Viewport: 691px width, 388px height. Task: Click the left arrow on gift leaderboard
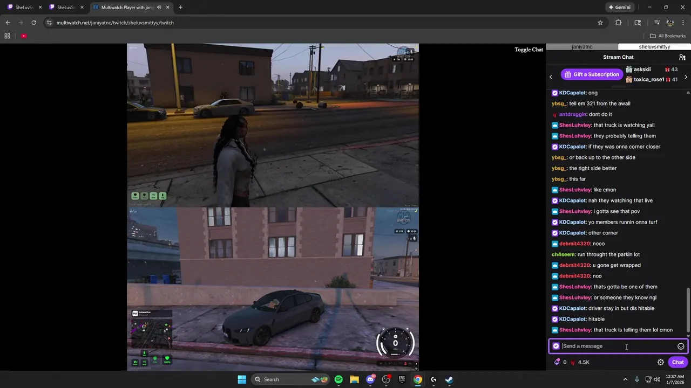tap(551, 77)
